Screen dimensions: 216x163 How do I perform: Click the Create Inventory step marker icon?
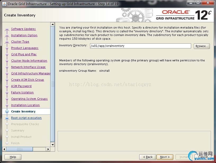click(x=7, y=111)
